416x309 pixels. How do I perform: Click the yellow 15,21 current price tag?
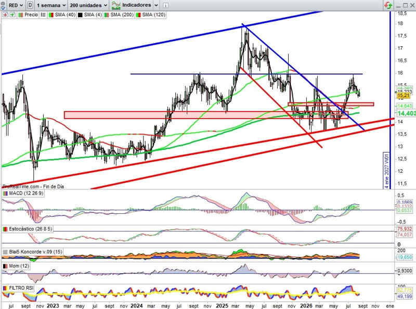pyautogui.click(x=404, y=95)
